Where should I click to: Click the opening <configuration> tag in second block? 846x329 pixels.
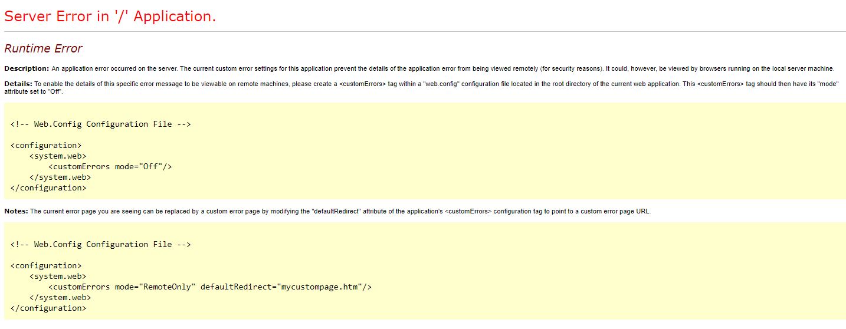click(x=46, y=265)
